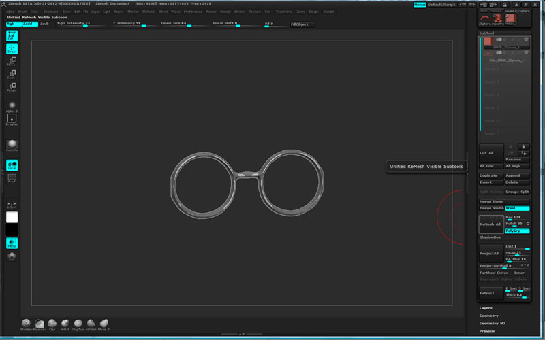Open the Color menu
The image size is (545, 340).
35,12
